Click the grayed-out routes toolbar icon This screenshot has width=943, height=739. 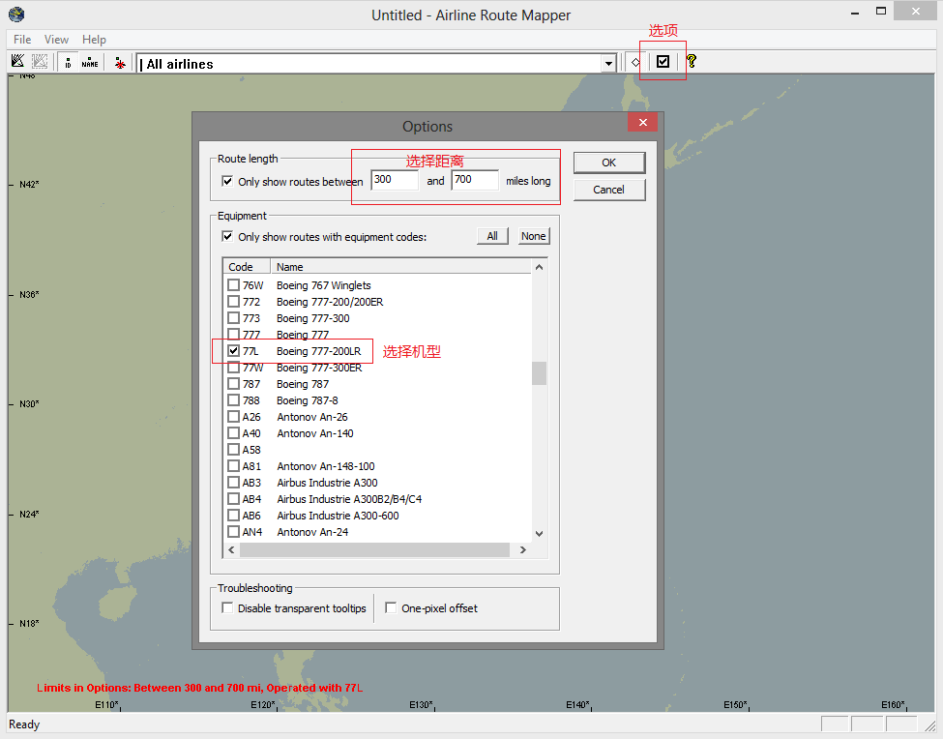(40, 61)
